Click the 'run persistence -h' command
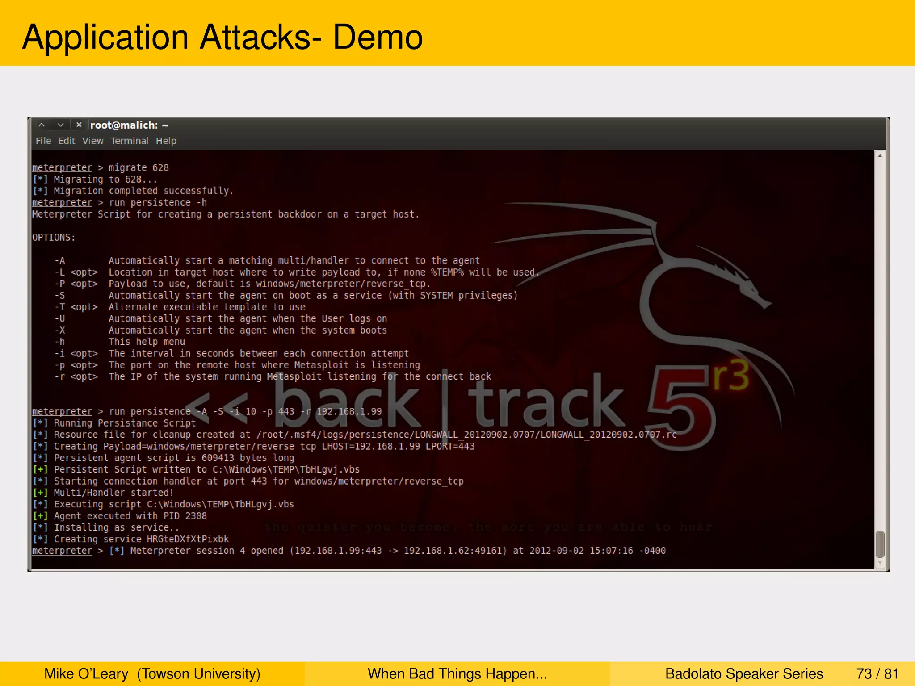The width and height of the screenshot is (915, 686). tap(119, 203)
